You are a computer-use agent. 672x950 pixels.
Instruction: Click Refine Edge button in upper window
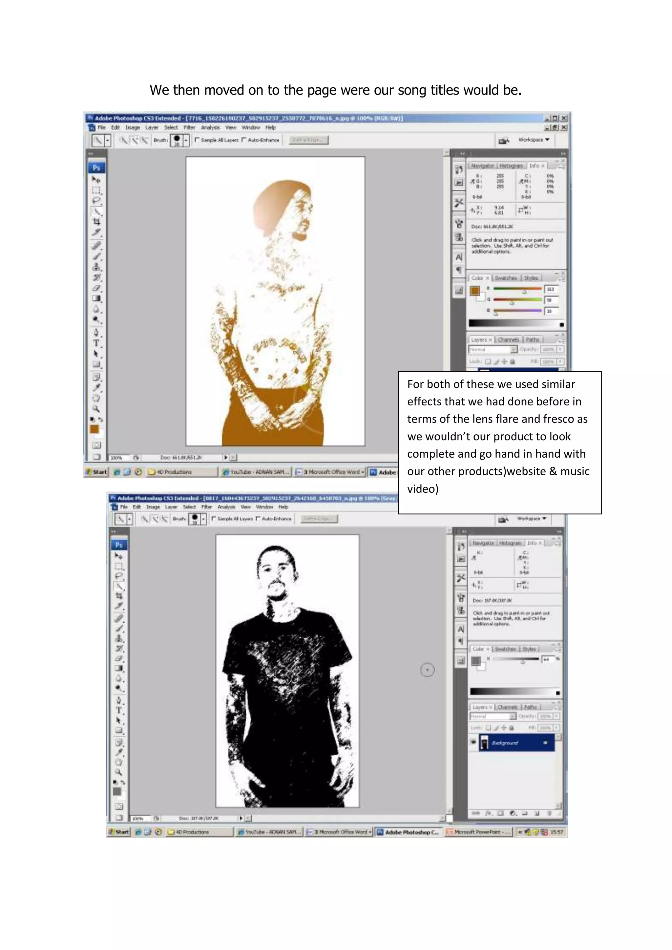click(309, 140)
